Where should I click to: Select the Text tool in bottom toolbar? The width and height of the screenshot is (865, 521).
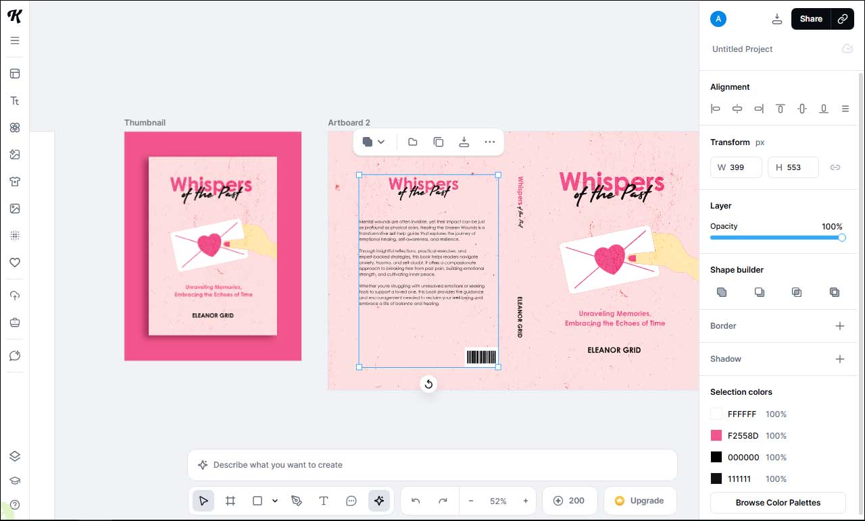coord(324,501)
